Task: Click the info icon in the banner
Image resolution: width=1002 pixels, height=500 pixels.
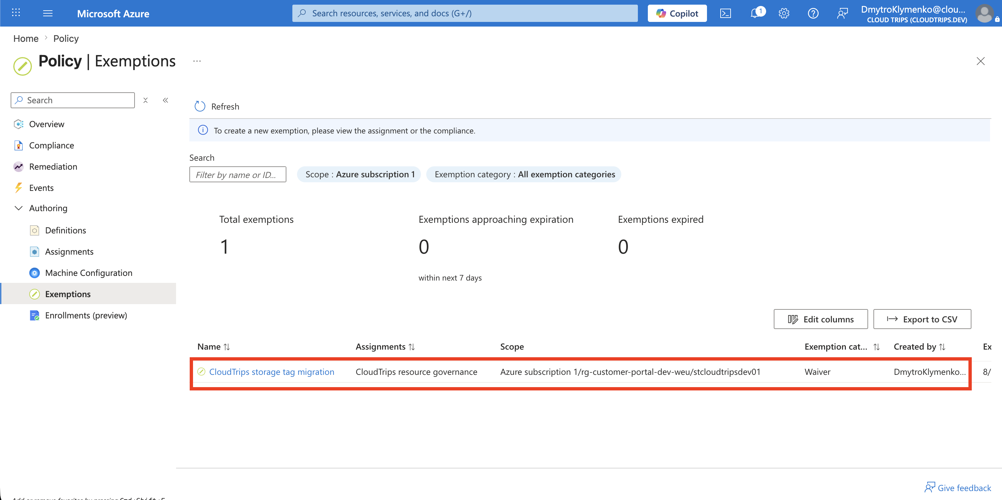Action: click(203, 130)
